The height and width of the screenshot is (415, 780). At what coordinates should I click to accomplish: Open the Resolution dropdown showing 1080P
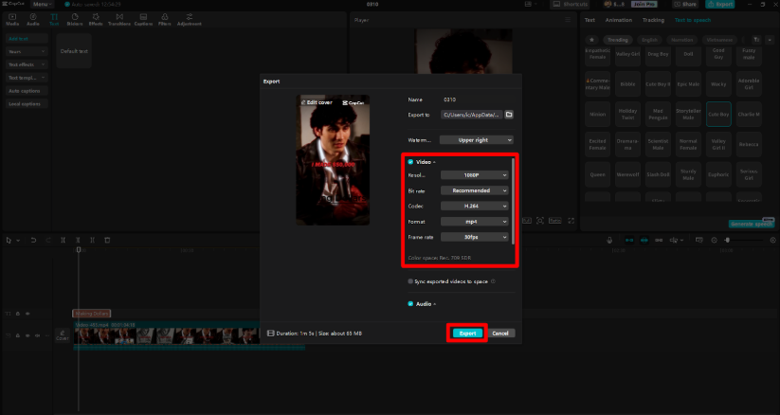pos(474,175)
